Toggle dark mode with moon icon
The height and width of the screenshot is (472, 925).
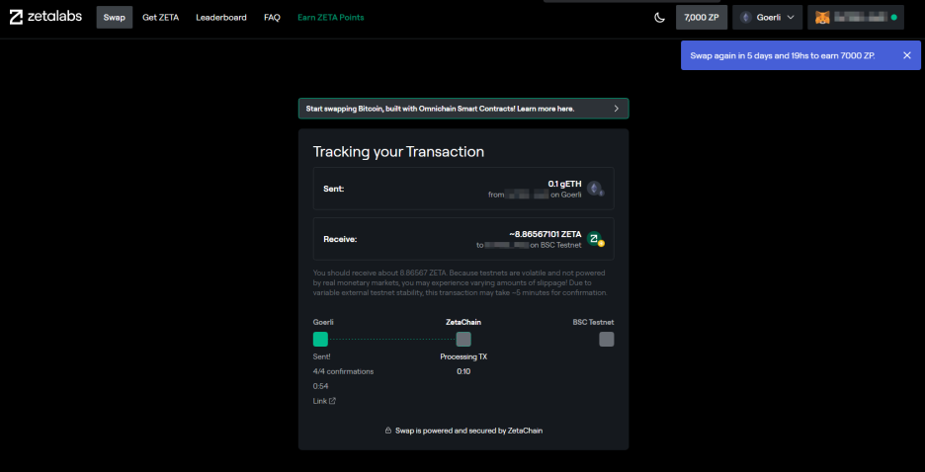[x=659, y=18]
